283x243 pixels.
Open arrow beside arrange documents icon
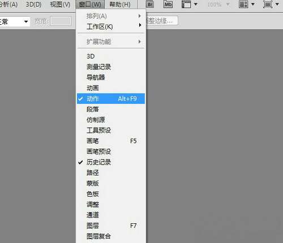(x=253, y=4)
